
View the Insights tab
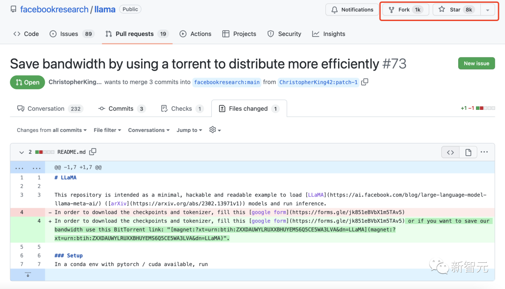click(x=329, y=34)
